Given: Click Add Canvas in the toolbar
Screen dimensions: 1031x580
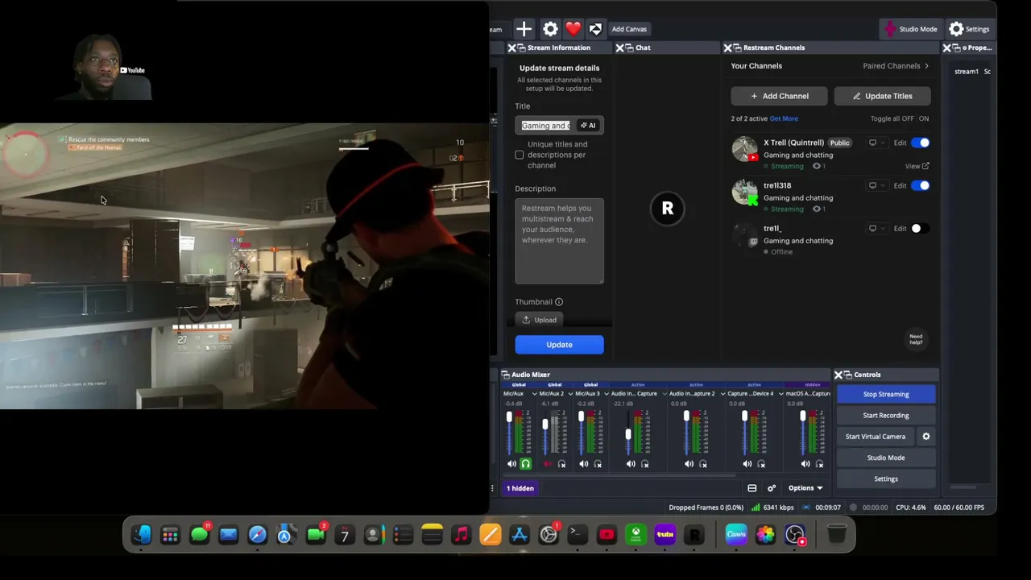Looking at the screenshot, I should [x=629, y=29].
